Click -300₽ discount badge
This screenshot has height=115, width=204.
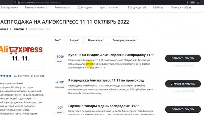pos(60,57)
